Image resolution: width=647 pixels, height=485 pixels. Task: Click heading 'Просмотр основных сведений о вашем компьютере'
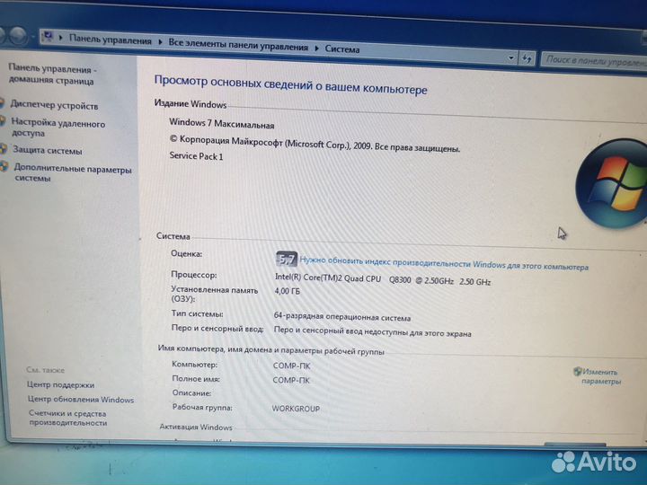pos(290,84)
